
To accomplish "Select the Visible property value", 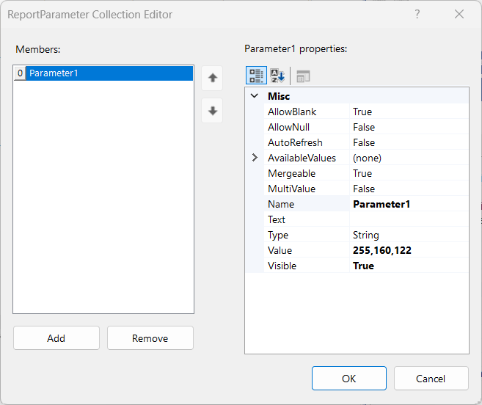I will (408, 266).
